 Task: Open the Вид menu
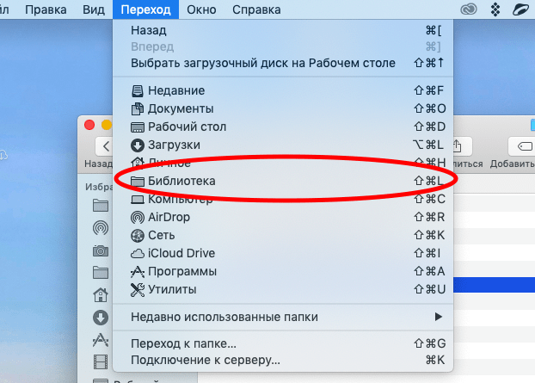click(x=94, y=9)
